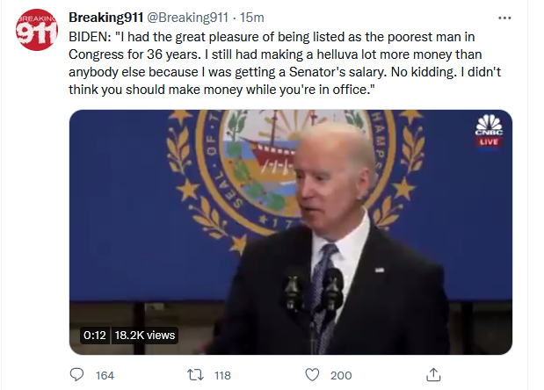This screenshot has height=390, width=544.
Task: Click the reply speech bubble icon
Action: pyautogui.click(x=76, y=375)
